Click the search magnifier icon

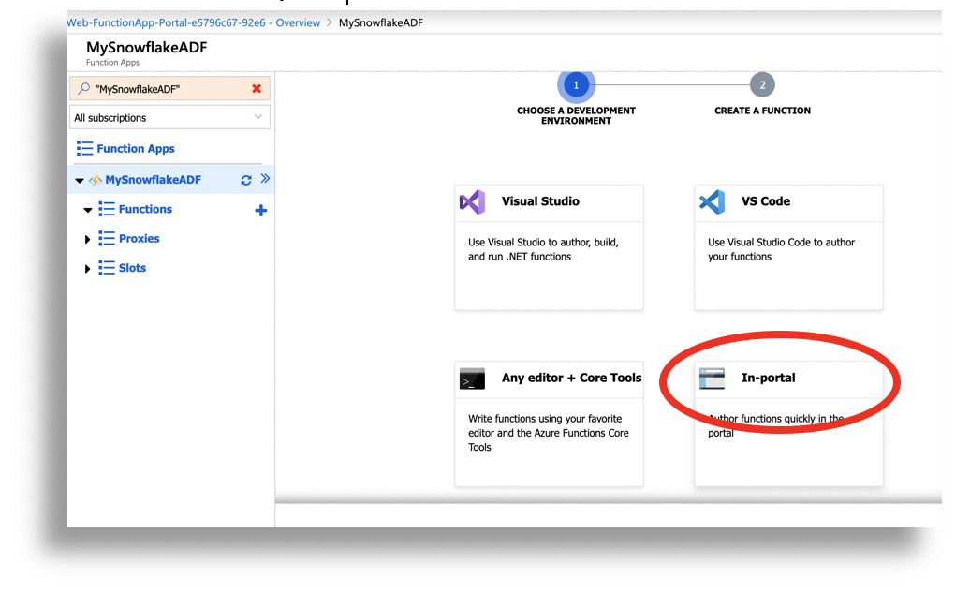83,88
